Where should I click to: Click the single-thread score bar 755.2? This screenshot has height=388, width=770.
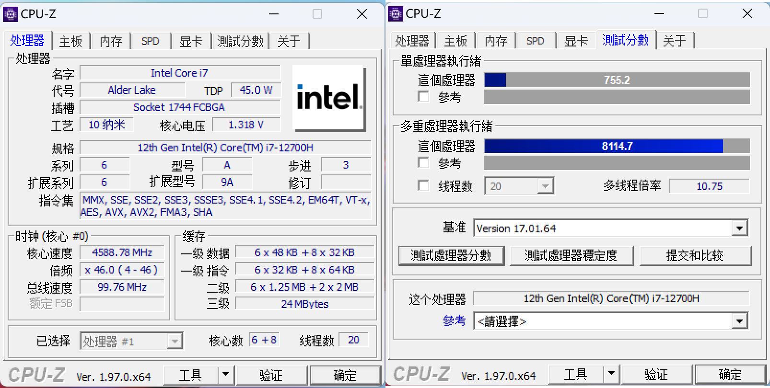point(617,80)
